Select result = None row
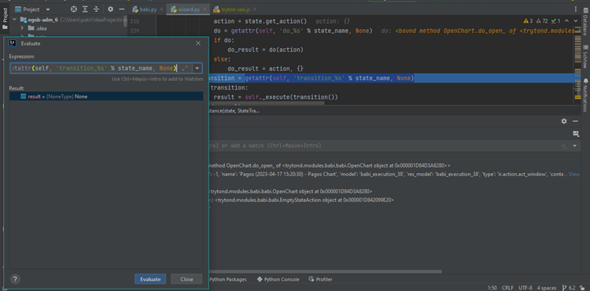This screenshot has height=291, width=590. (106, 97)
